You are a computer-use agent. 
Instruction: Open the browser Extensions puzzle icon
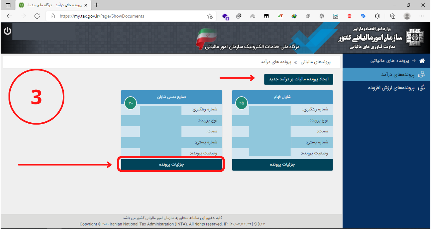coord(377,16)
